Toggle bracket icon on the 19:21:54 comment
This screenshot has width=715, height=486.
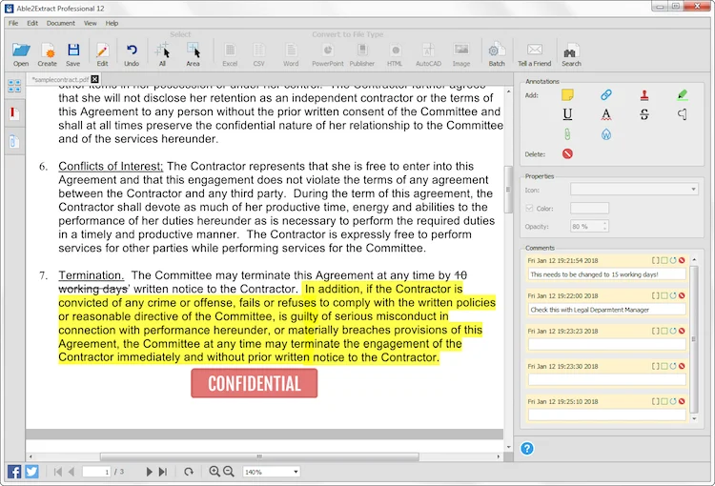tap(655, 260)
